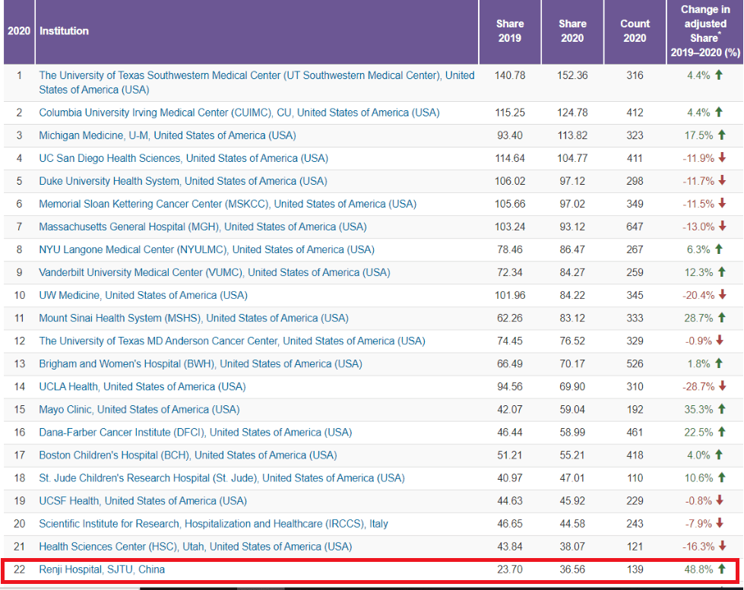Viewport: 744px width, 590px height.
Task: Visit Memorial Sloan Kettering Cancer Center link
Action: click(x=227, y=204)
